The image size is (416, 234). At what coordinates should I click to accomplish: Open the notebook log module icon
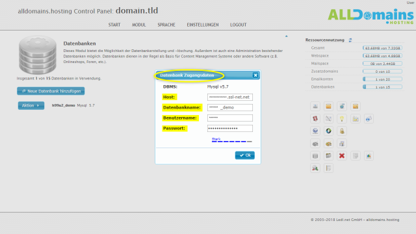(328, 168)
